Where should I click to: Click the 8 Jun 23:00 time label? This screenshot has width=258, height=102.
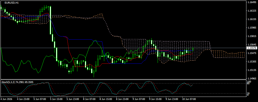click(122, 99)
